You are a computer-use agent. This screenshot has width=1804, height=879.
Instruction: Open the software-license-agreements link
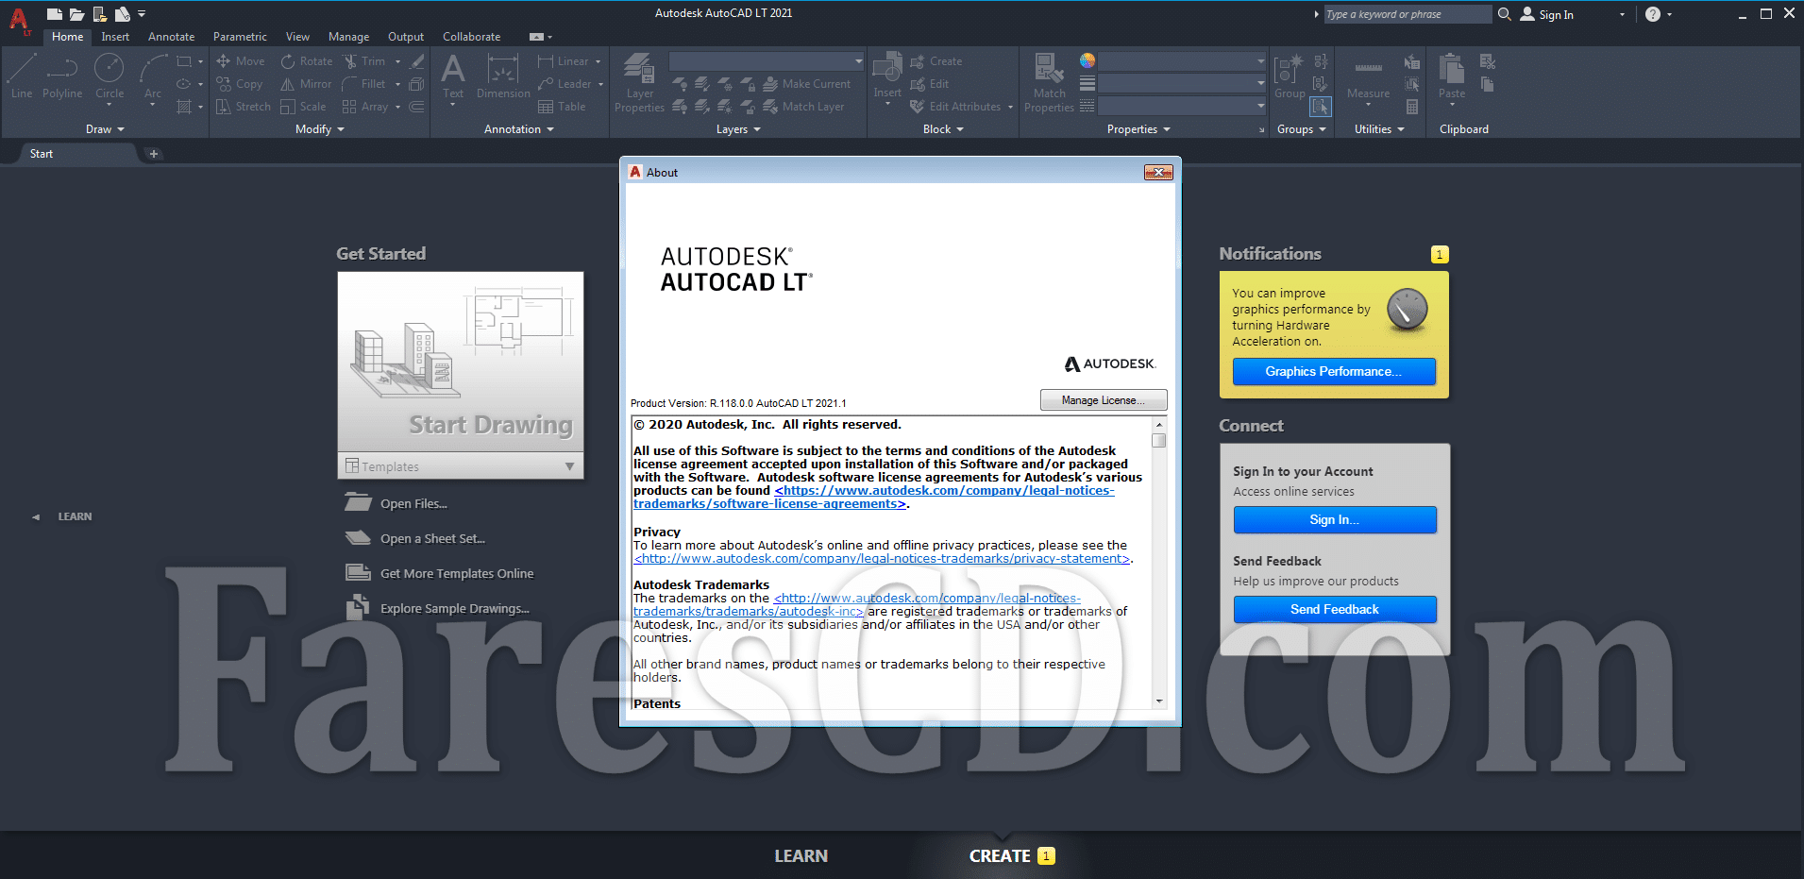point(873,498)
